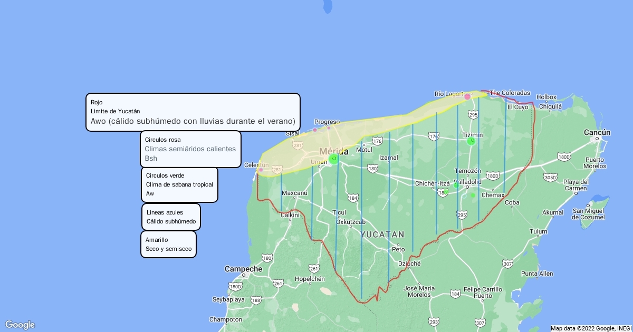Select the green marker beside Valladolid

tap(456, 185)
